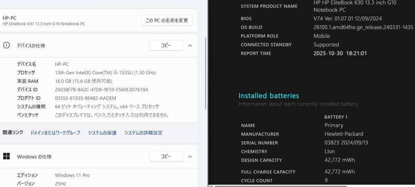Screen dimensions: 415x187
Task: Click the プロセッサ value i5-1335U text
Action: pyautogui.click(x=105, y=73)
